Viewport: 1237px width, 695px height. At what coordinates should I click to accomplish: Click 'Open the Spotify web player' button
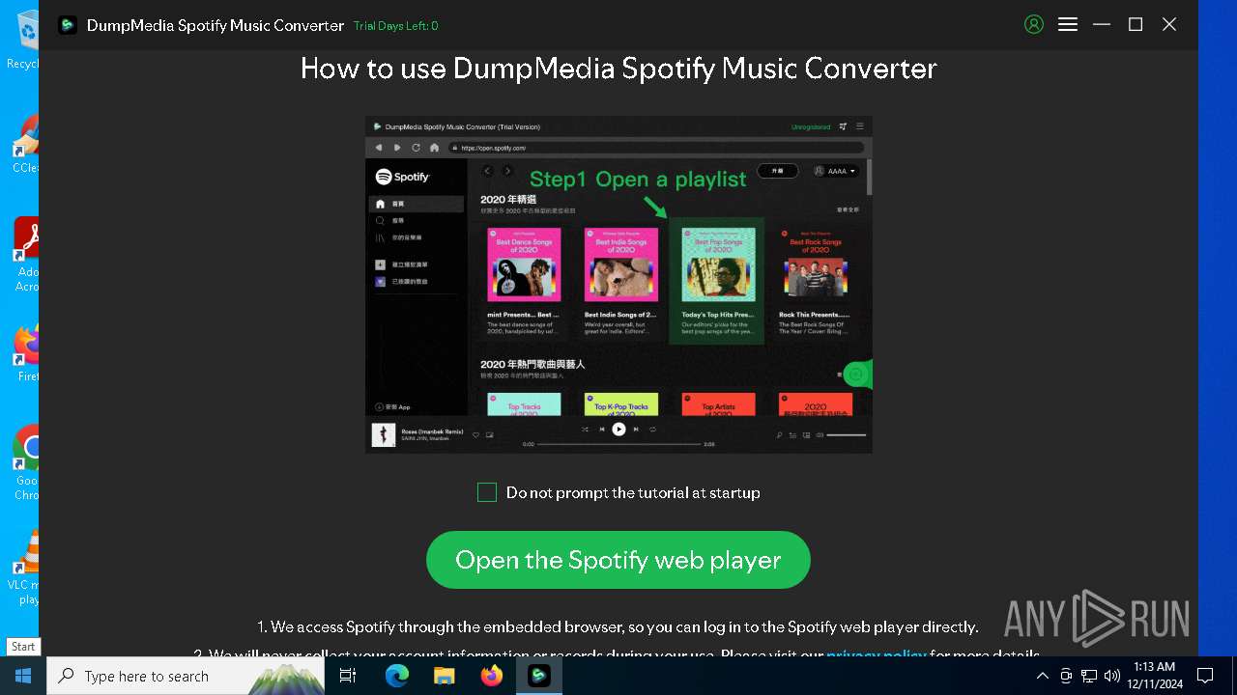click(x=618, y=560)
